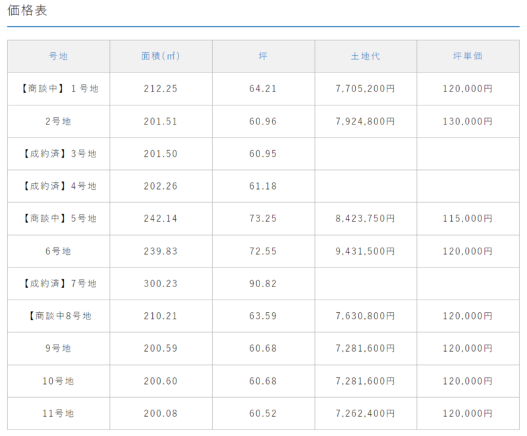Click the 価格表 heading
The width and height of the screenshot is (527, 436).
pos(27,11)
